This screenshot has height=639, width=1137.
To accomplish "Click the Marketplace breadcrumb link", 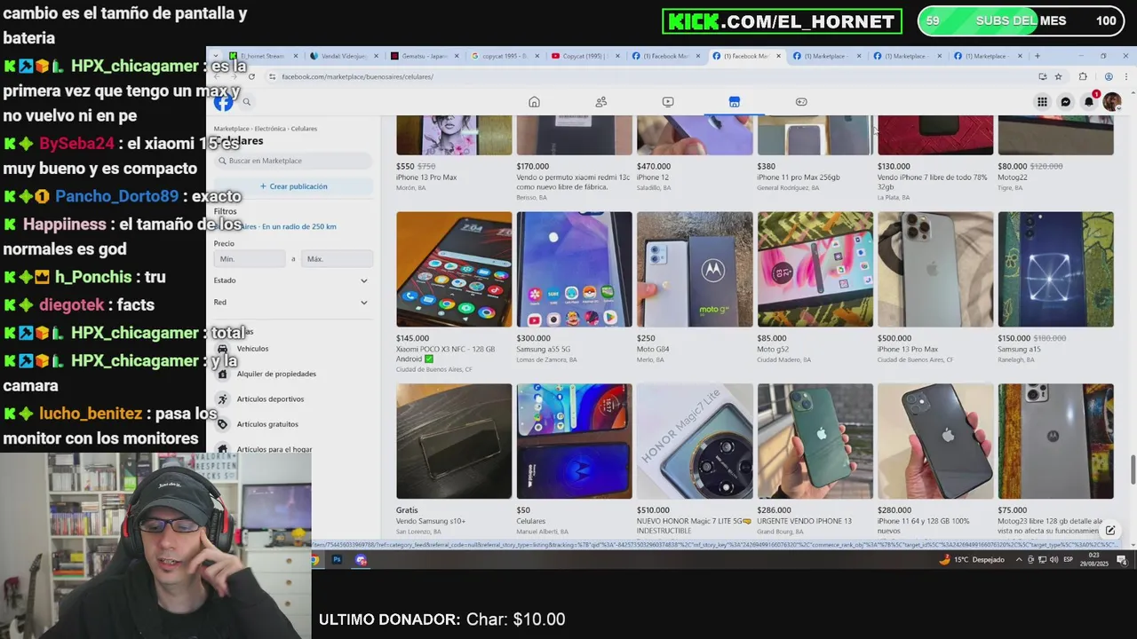I will [x=231, y=129].
